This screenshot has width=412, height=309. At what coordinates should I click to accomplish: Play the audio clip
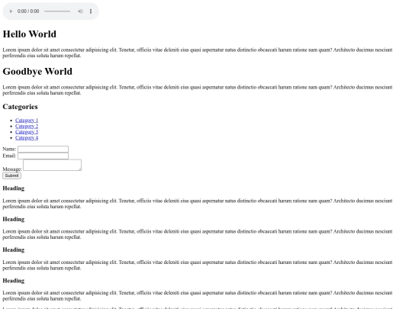tap(11, 11)
